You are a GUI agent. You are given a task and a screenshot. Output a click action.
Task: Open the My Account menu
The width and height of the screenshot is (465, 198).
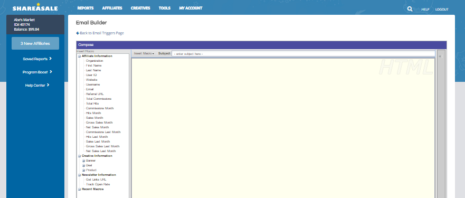pos(191,8)
